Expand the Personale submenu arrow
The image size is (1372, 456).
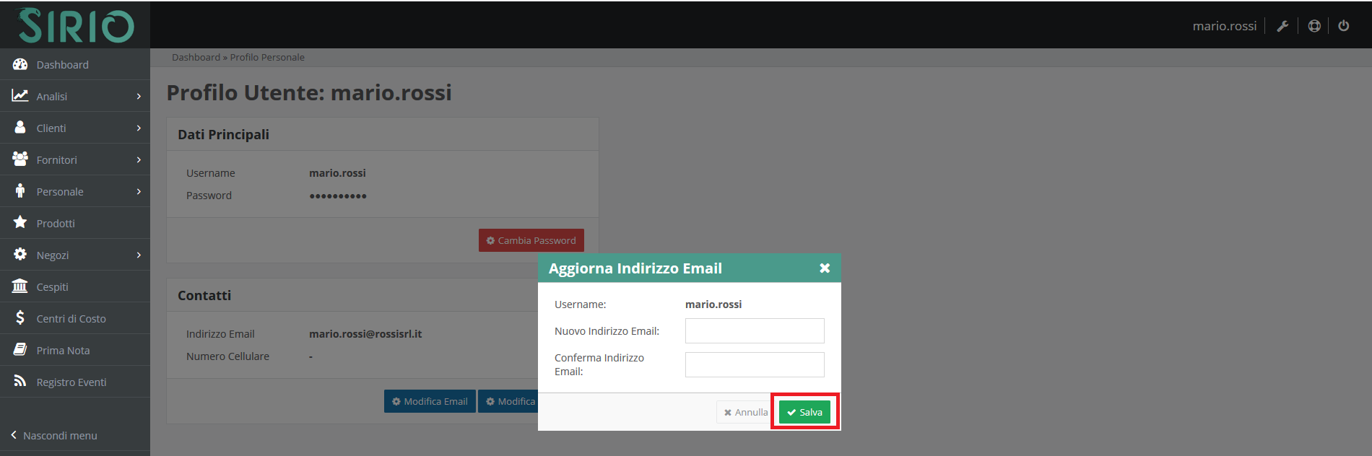point(139,191)
